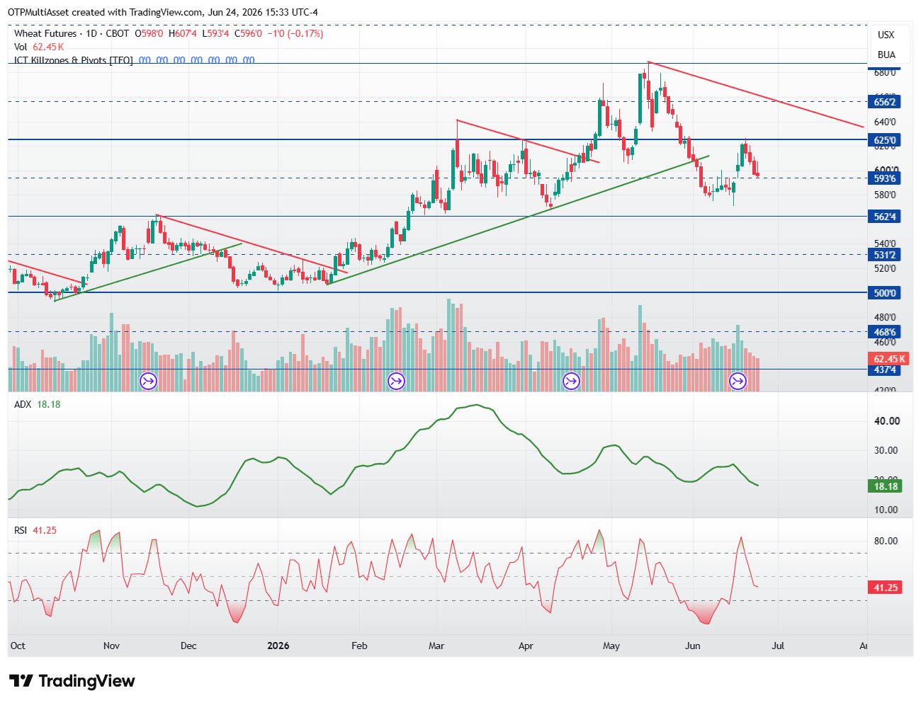The width and height of the screenshot is (921, 705).
Task: Select the green 18.18 ADX value tag
Action: [885, 486]
